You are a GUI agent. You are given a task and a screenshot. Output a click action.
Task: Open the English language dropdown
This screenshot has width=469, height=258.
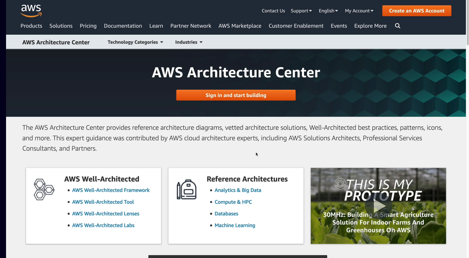click(x=328, y=11)
